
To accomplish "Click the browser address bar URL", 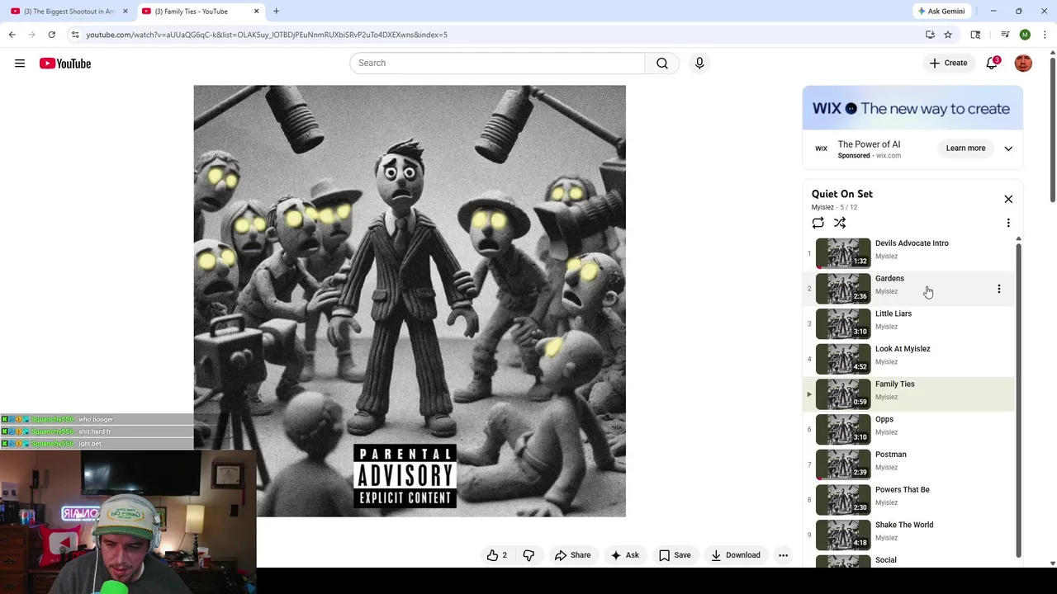I will pos(267,35).
